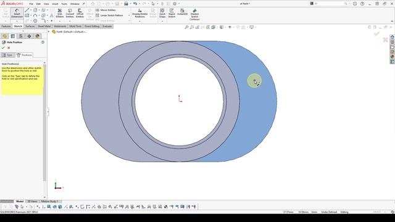Click the Print icon
This screenshot has height=222, width=395.
126,4
